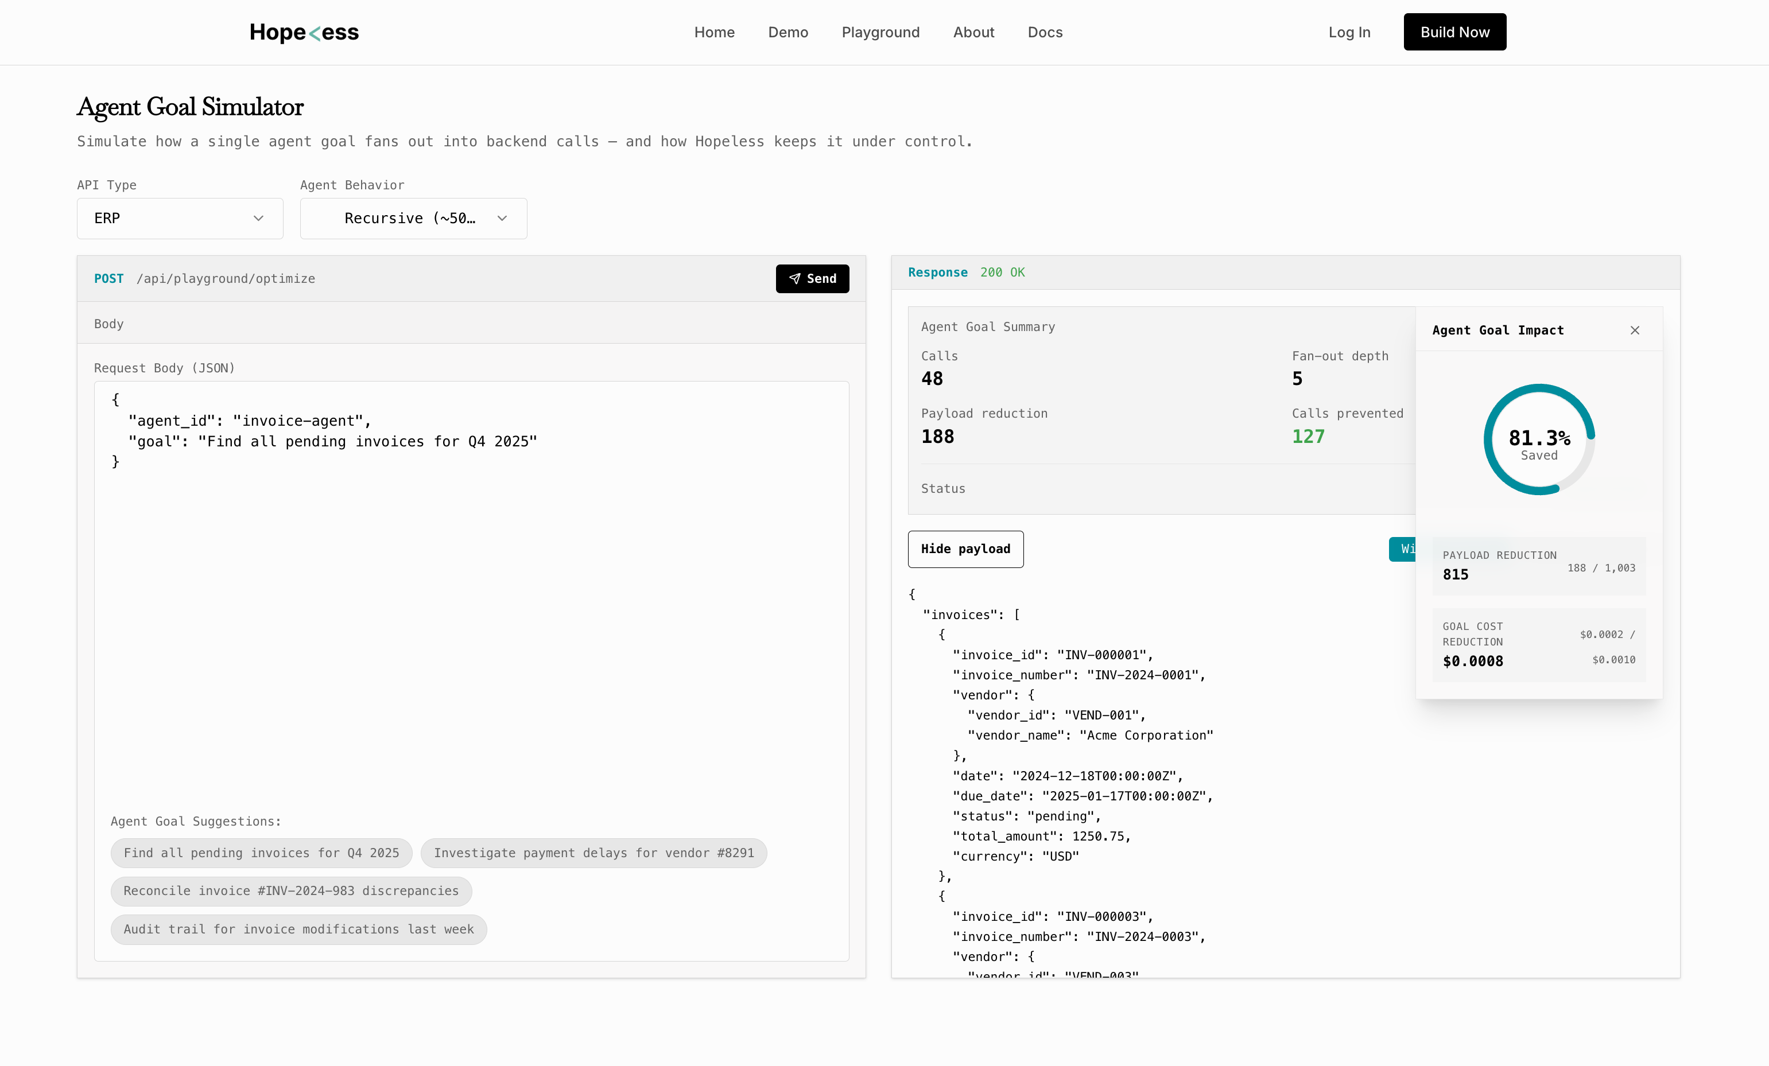Click the Home nav link
This screenshot has height=1066, width=1769.
[x=713, y=32]
